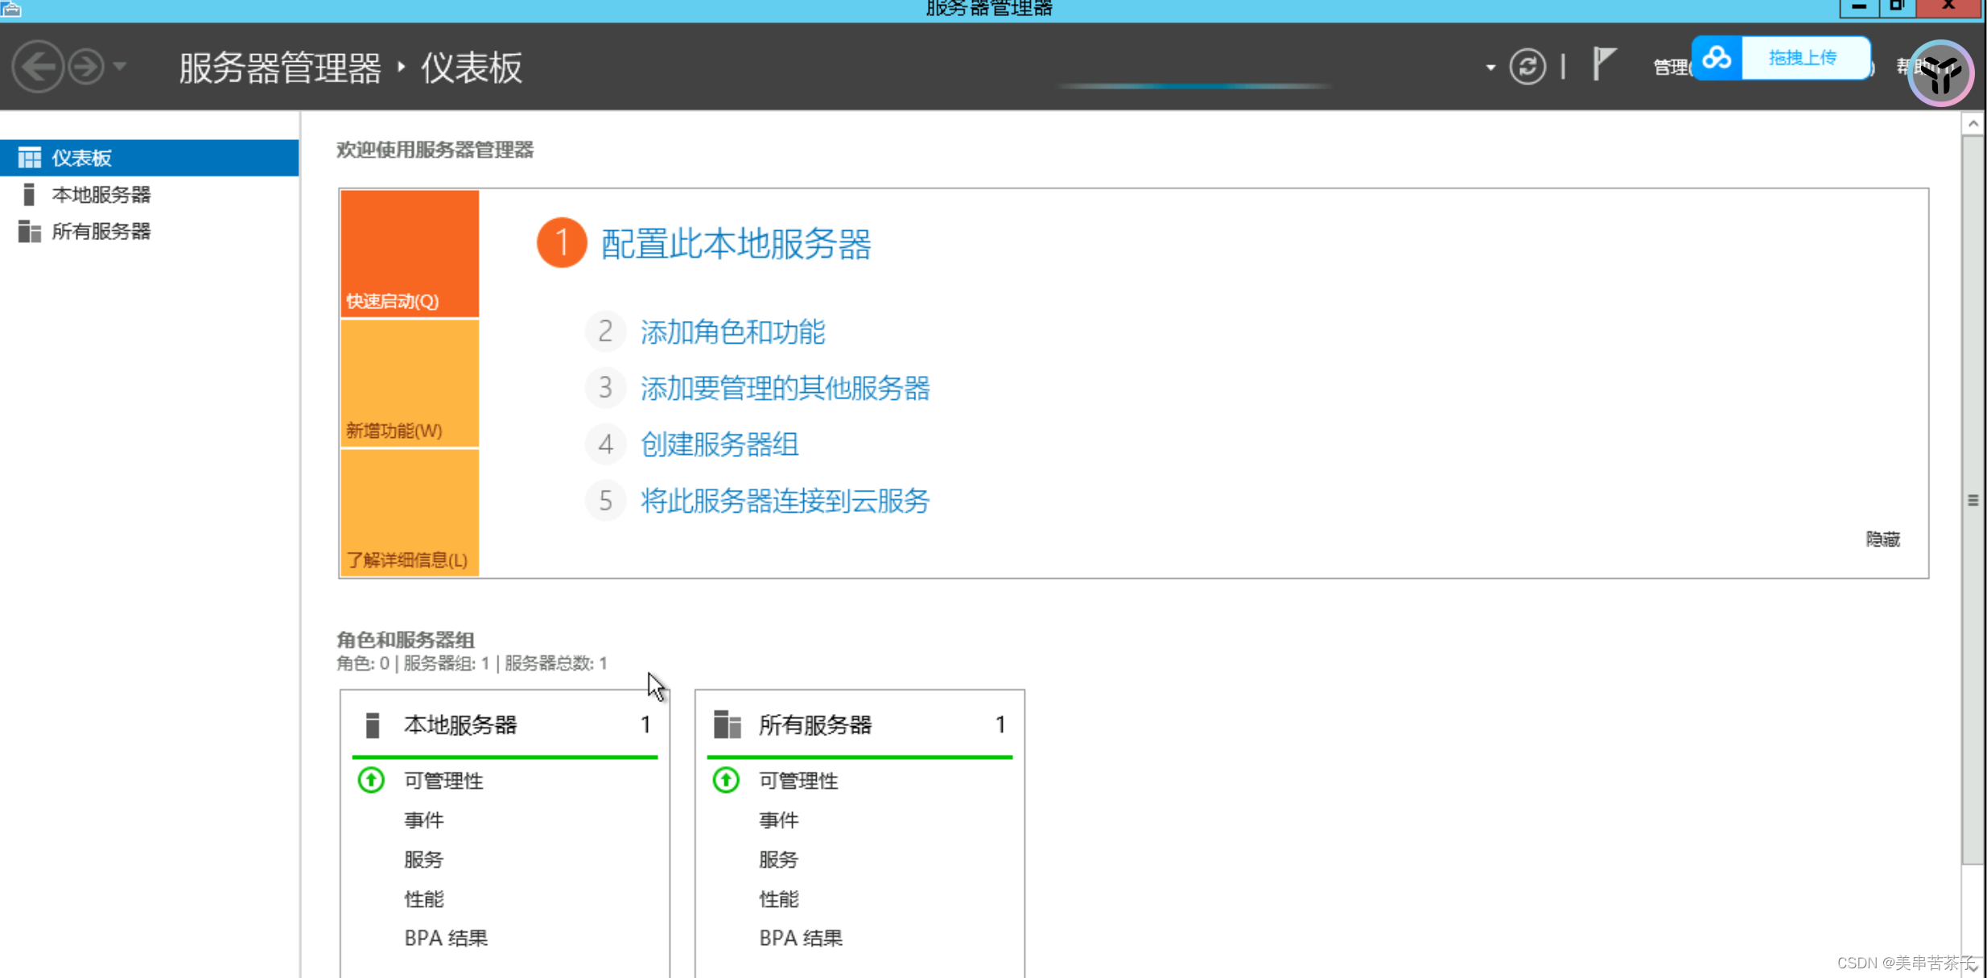Click the cloud upload icon
Image resolution: width=1987 pixels, height=978 pixels.
pos(1717,58)
